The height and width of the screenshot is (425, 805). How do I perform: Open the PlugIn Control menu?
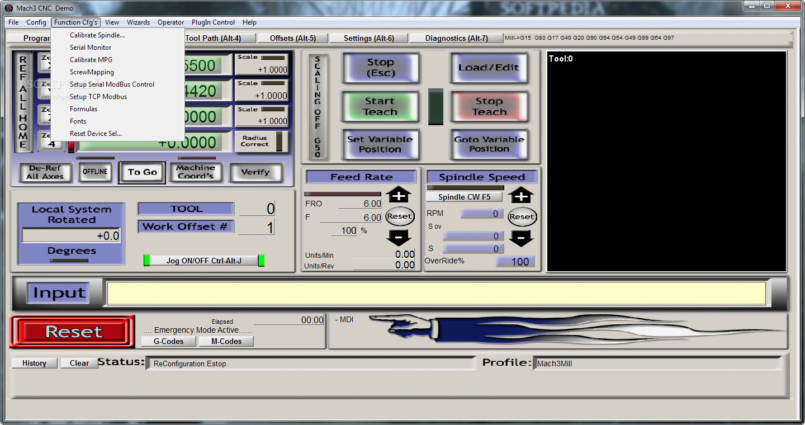213,22
